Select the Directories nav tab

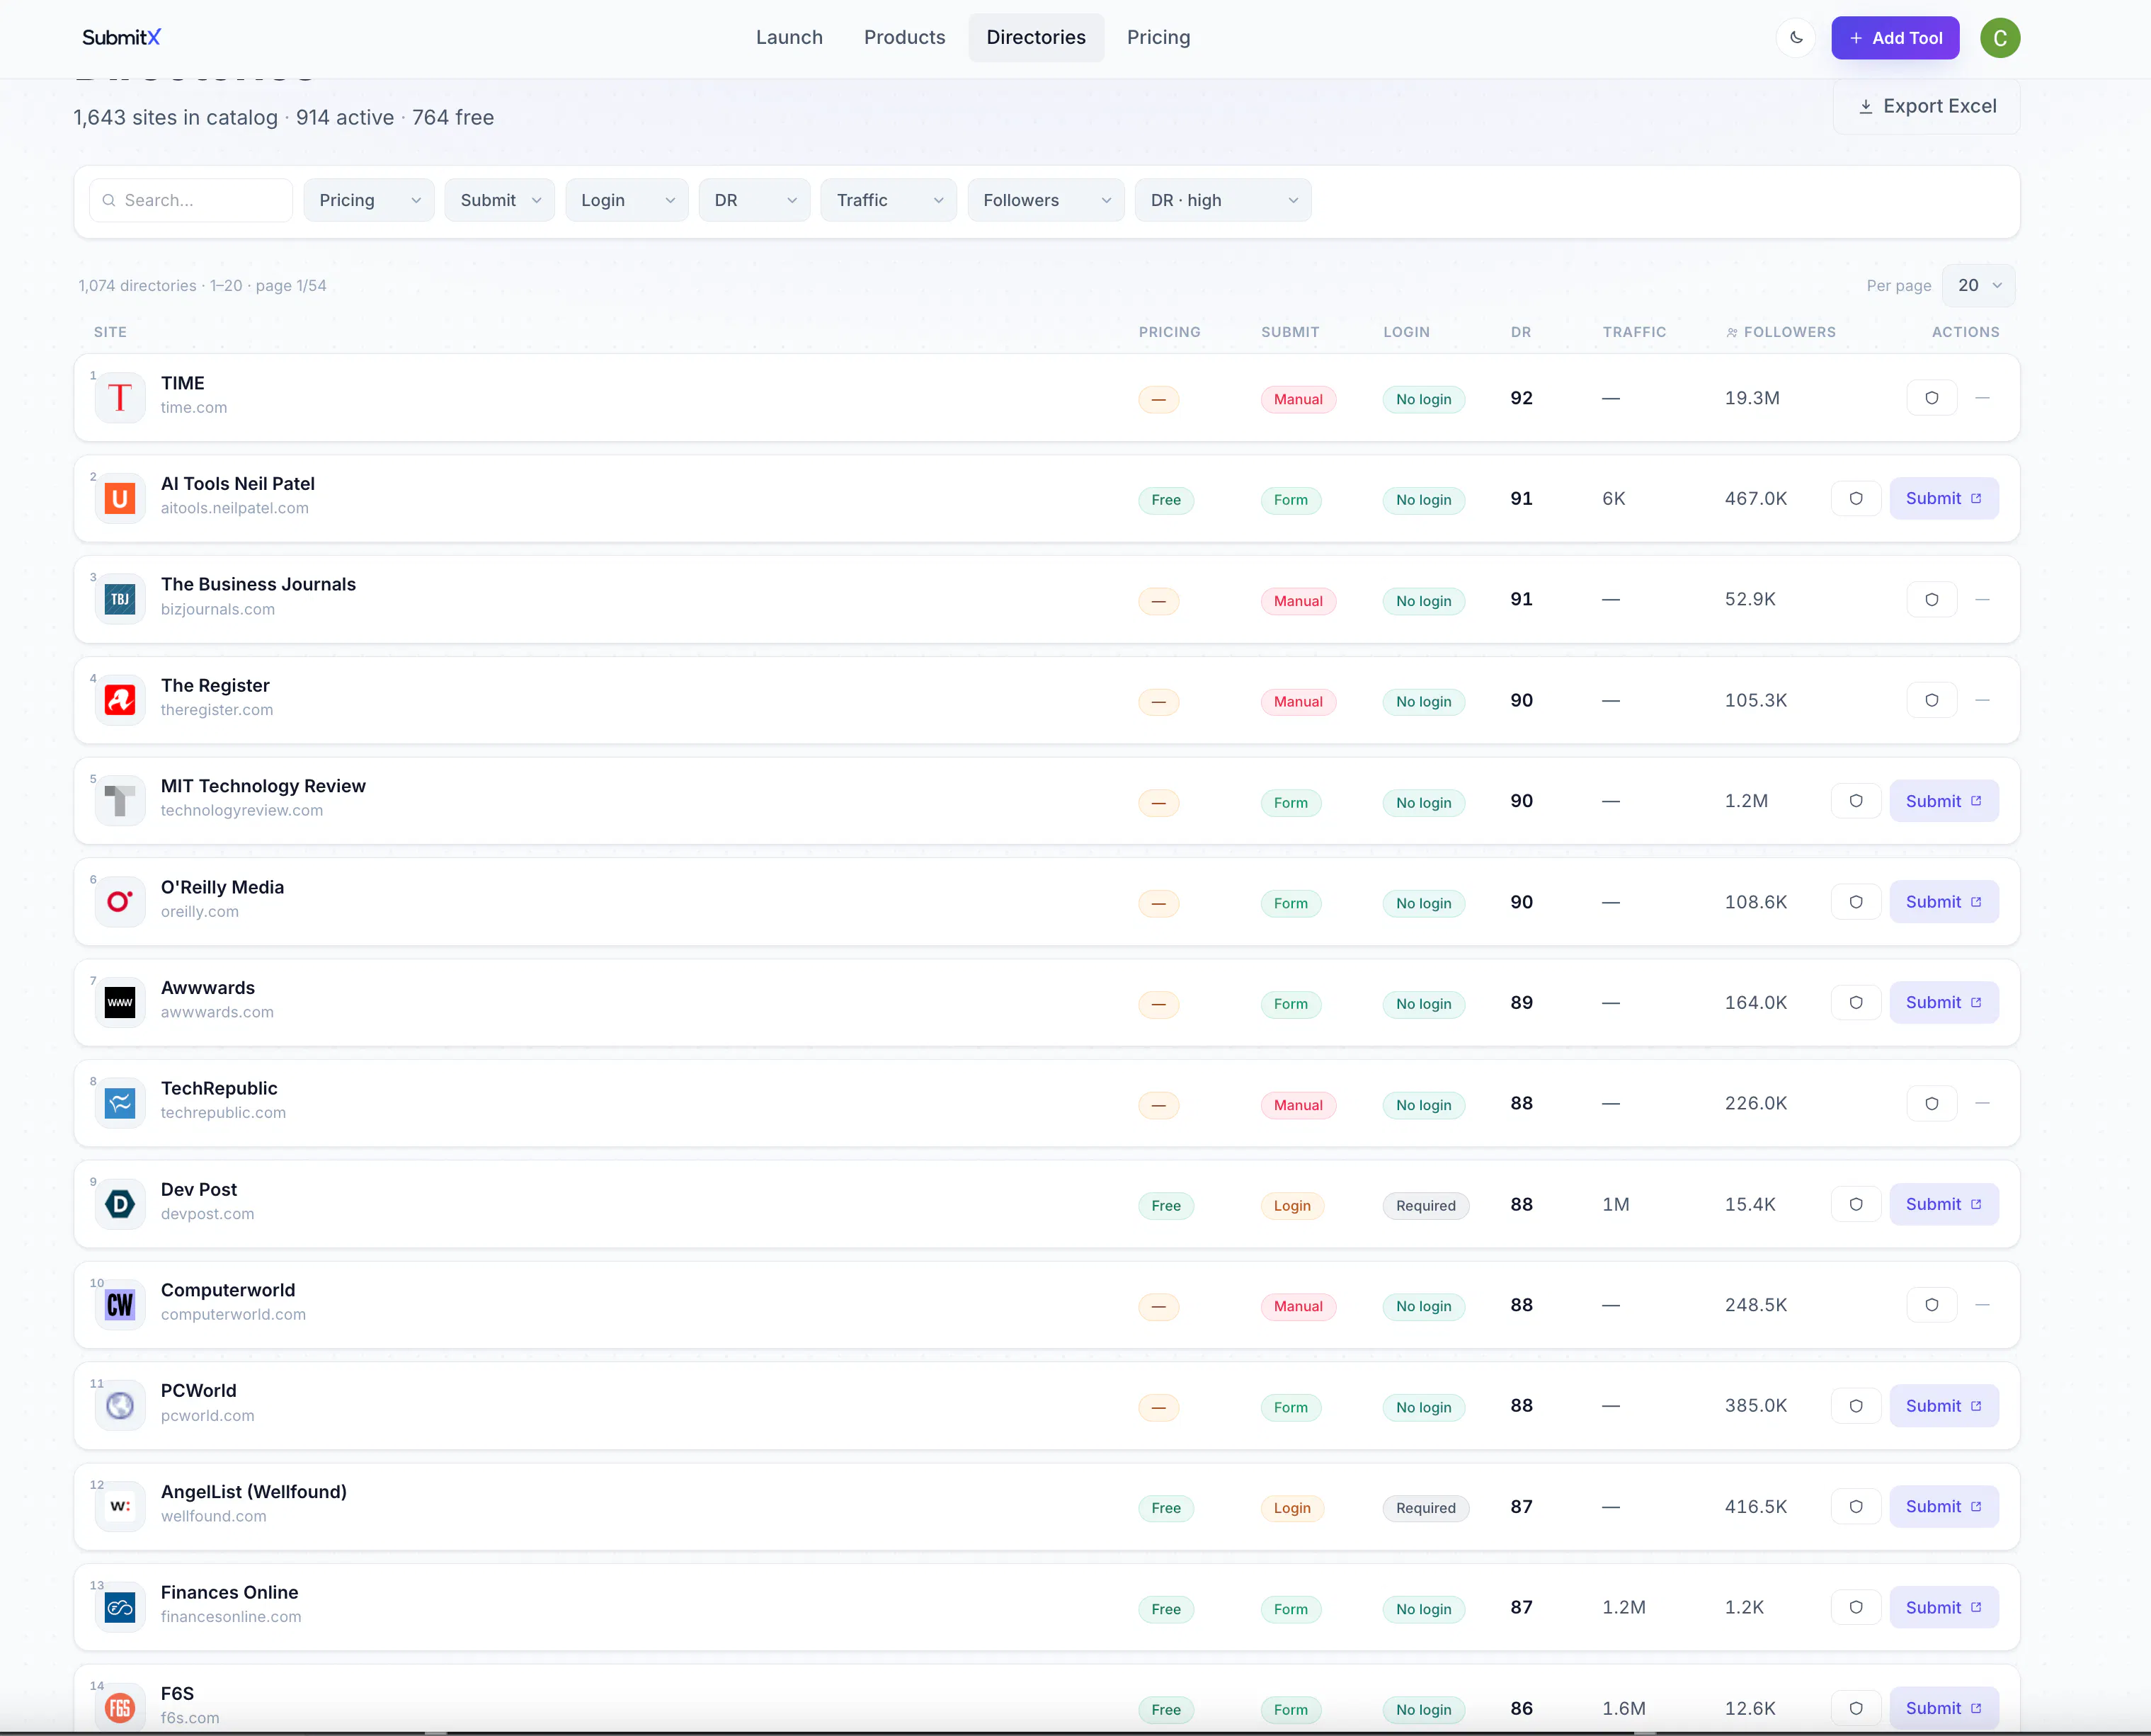point(1036,38)
